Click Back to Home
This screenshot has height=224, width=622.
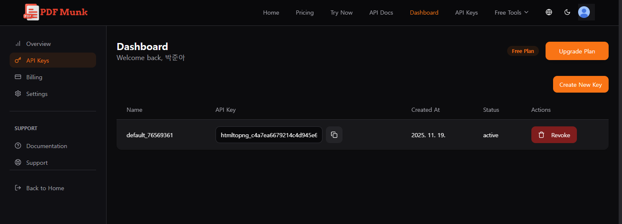point(45,188)
